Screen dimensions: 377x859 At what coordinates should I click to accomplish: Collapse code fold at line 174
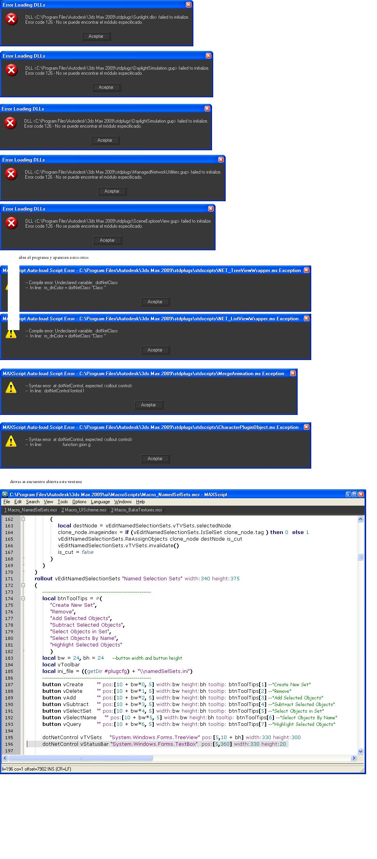[23, 598]
